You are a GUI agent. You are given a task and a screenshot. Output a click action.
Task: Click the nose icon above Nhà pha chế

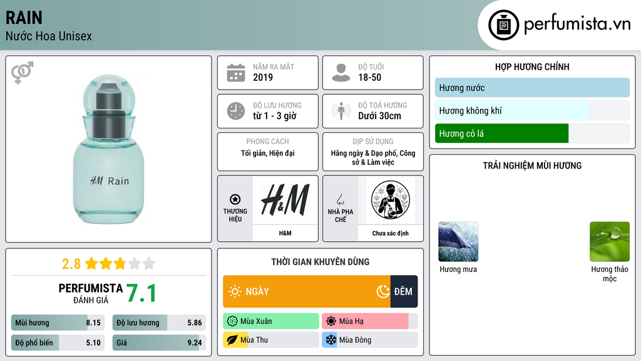340,199
